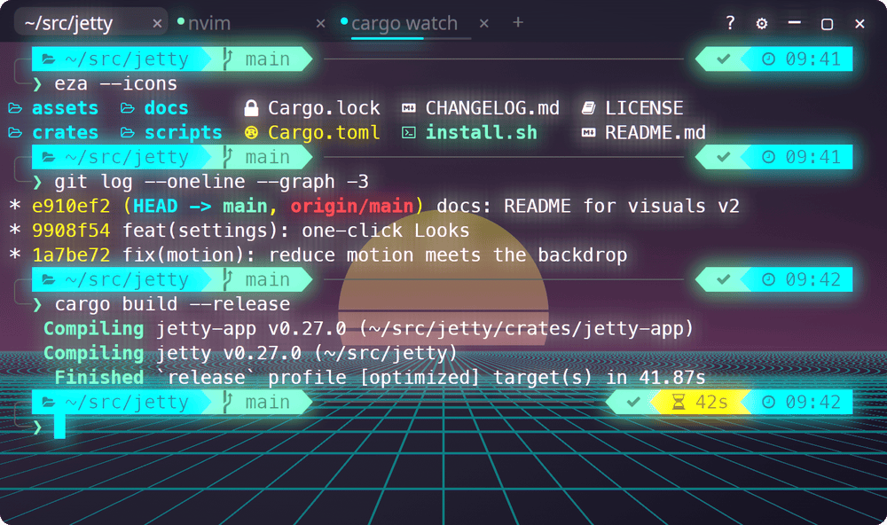
Task: Click the docs directory name
Action: 167,108
